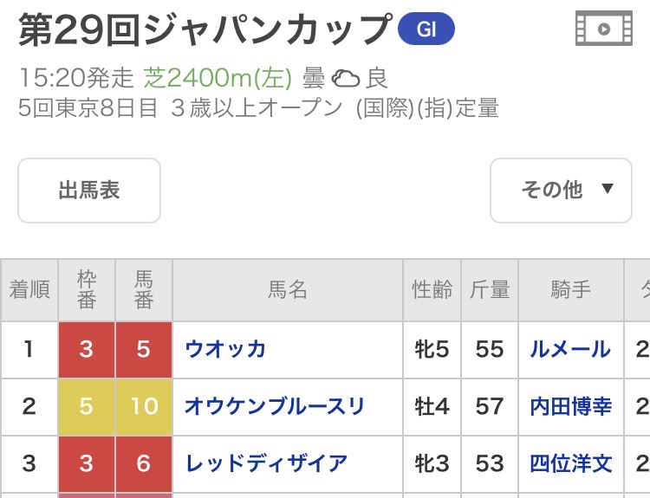Open horse レッドディザイア profile link

(266, 462)
